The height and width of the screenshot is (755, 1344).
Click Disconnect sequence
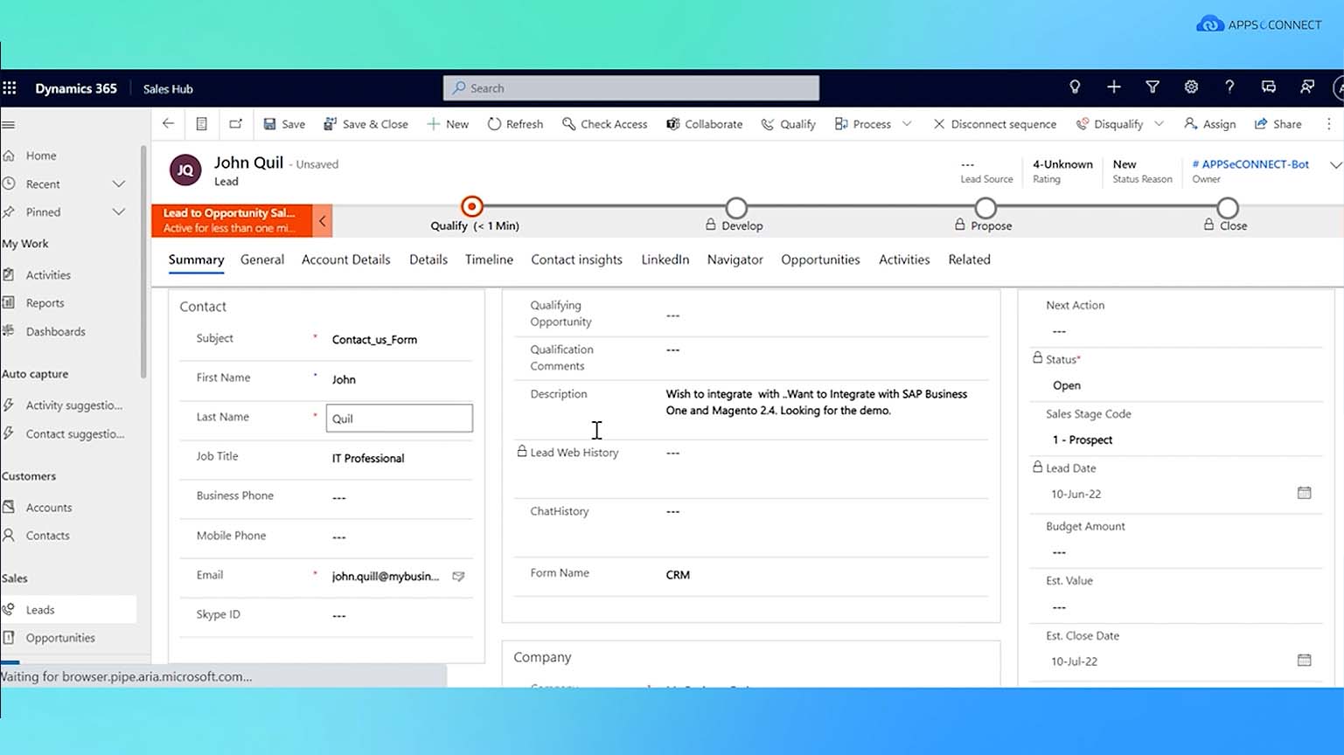pyautogui.click(x=994, y=124)
